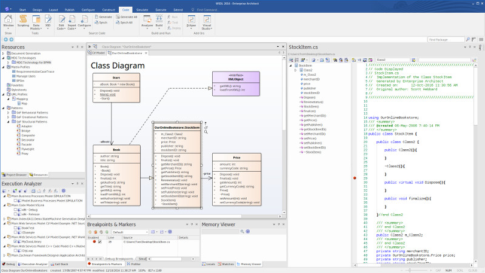Switch to the Call Stack tab
The width and height of the screenshot is (485, 273).
pyautogui.click(x=59, y=265)
